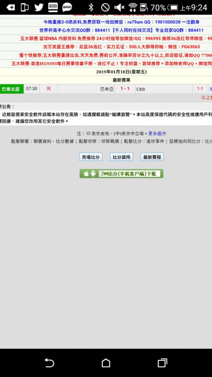Tap the Android back navigation icon
Image resolution: width=212 pixels, height=377 pixels.
[x=49, y=363]
